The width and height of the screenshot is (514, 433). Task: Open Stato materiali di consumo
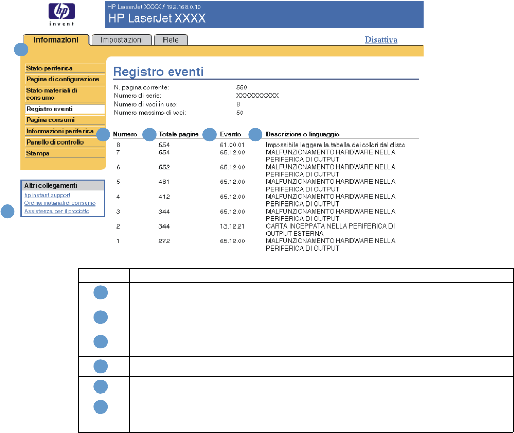click(x=64, y=94)
